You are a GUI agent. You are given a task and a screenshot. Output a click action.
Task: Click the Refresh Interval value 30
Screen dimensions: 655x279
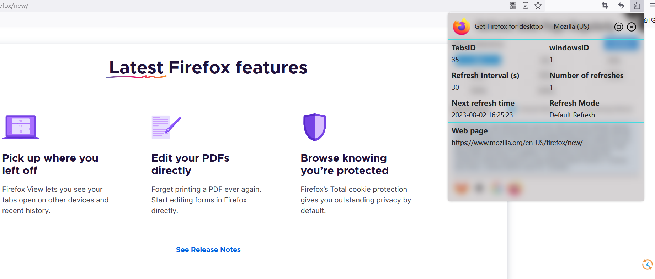pos(455,87)
